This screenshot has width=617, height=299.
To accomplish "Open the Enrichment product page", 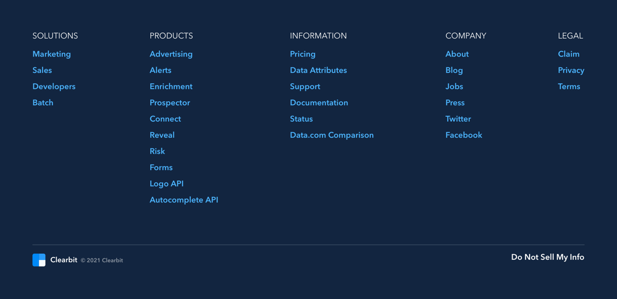I will [x=171, y=86].
